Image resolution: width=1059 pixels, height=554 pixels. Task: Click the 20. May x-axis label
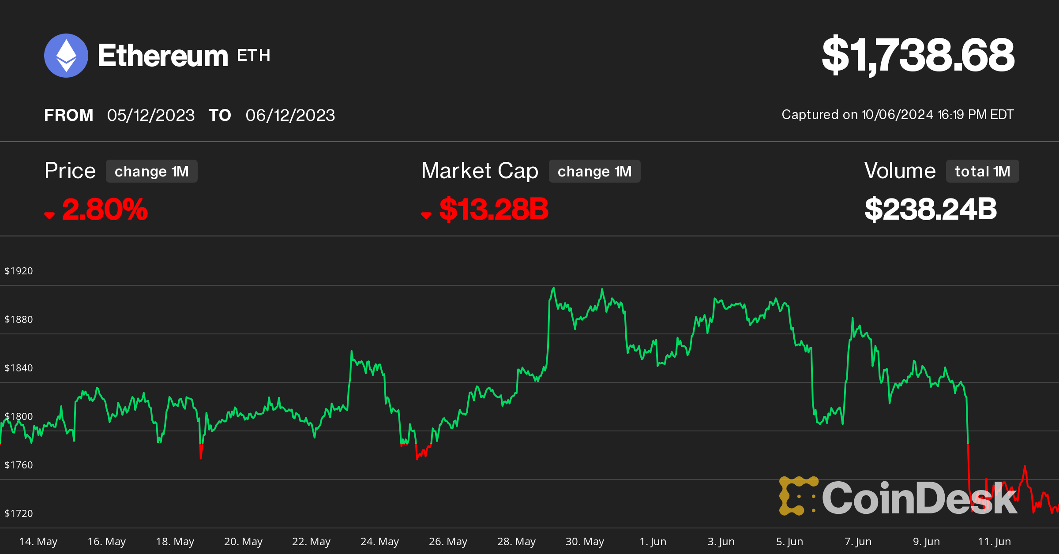point(244,542)
